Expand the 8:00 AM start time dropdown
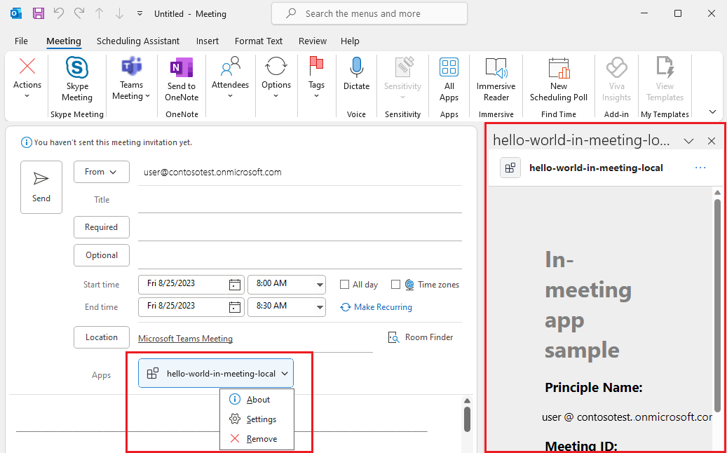The image size is (727, 453). point(320,285)
